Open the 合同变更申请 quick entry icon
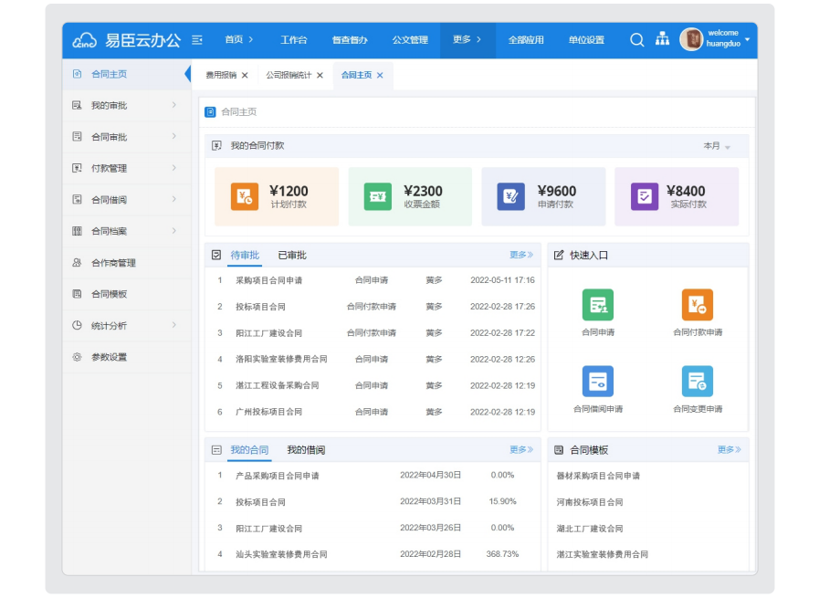The width and height of the screenshot is (819, 598). 698,382
